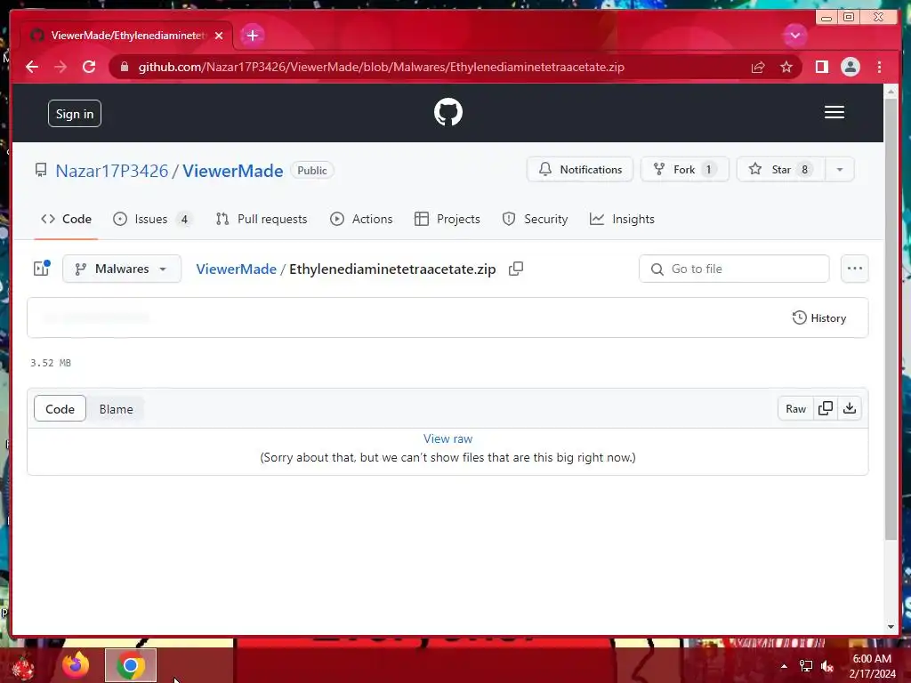Screen dimensions: 911x683
Task: Bookmark this page with the star icon
Action: click(786, 67)
